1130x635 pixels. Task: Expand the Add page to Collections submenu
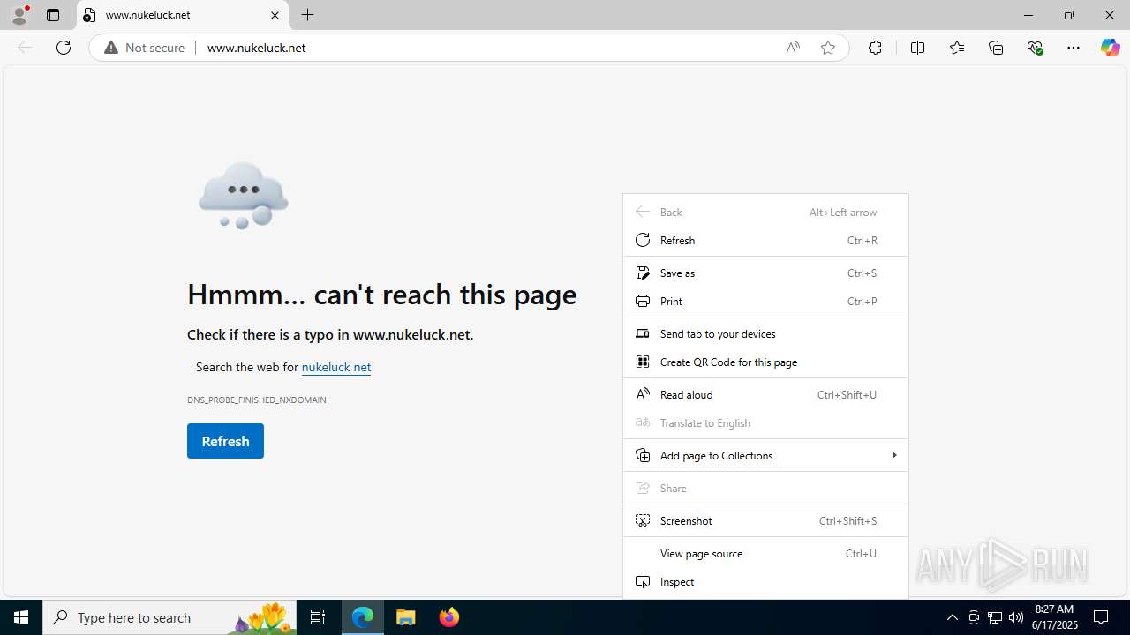point(765,455)
